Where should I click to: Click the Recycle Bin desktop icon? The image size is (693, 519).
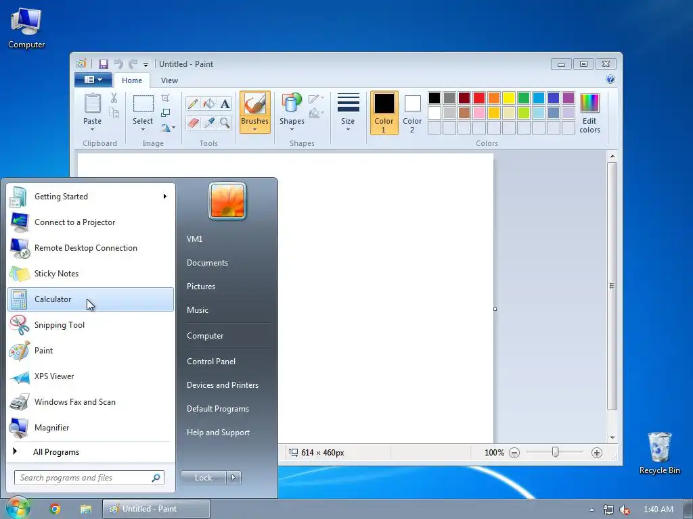(x=659, y=453)
